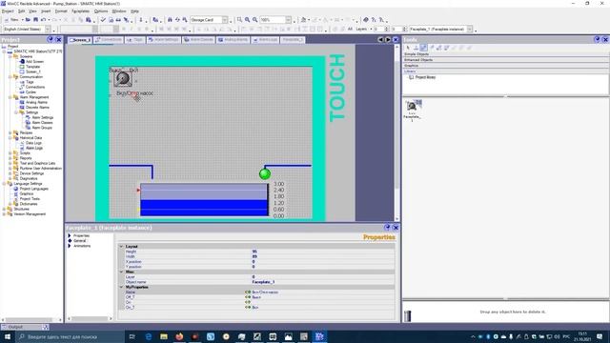Expand the Graphics tools group
This screenshot has height=343, width=610.
(x=506, y=66)
